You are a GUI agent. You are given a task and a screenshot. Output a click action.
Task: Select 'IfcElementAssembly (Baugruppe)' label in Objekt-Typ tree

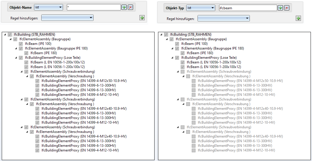click(201, 39)
